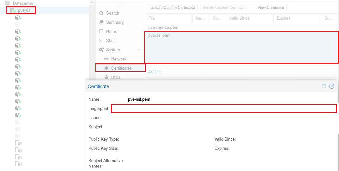Click the Datacenter server icon in the tree
Image resolution: width=339 pixels, height=171 pixels.
point(8,3)
